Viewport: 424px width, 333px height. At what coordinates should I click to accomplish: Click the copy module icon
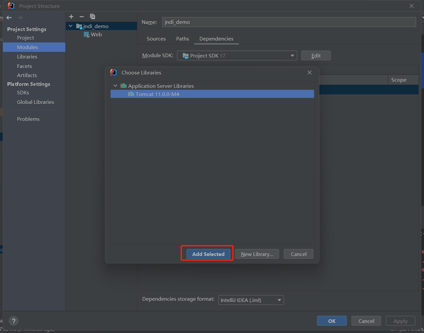point(93,17)
